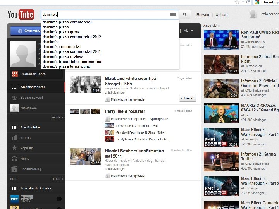Open 'David Guetta - Titanium' playlist entry
Image resolution: width=279 pixels, height=209 pixels.
pos(137,126)
